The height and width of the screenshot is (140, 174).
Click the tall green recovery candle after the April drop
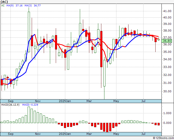[x=104, y=73]
